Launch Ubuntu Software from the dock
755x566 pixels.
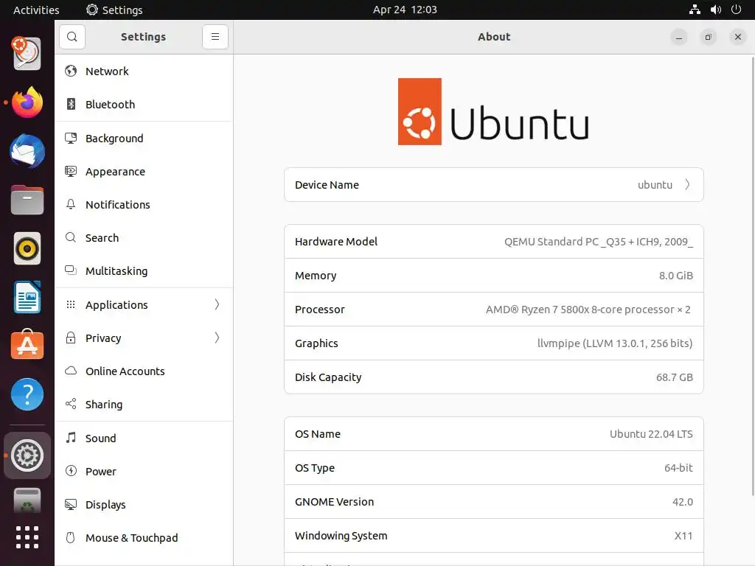[27, 346]
